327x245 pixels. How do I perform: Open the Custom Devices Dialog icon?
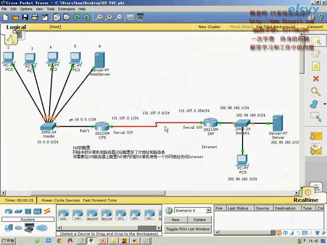click(x=140, y=17)
